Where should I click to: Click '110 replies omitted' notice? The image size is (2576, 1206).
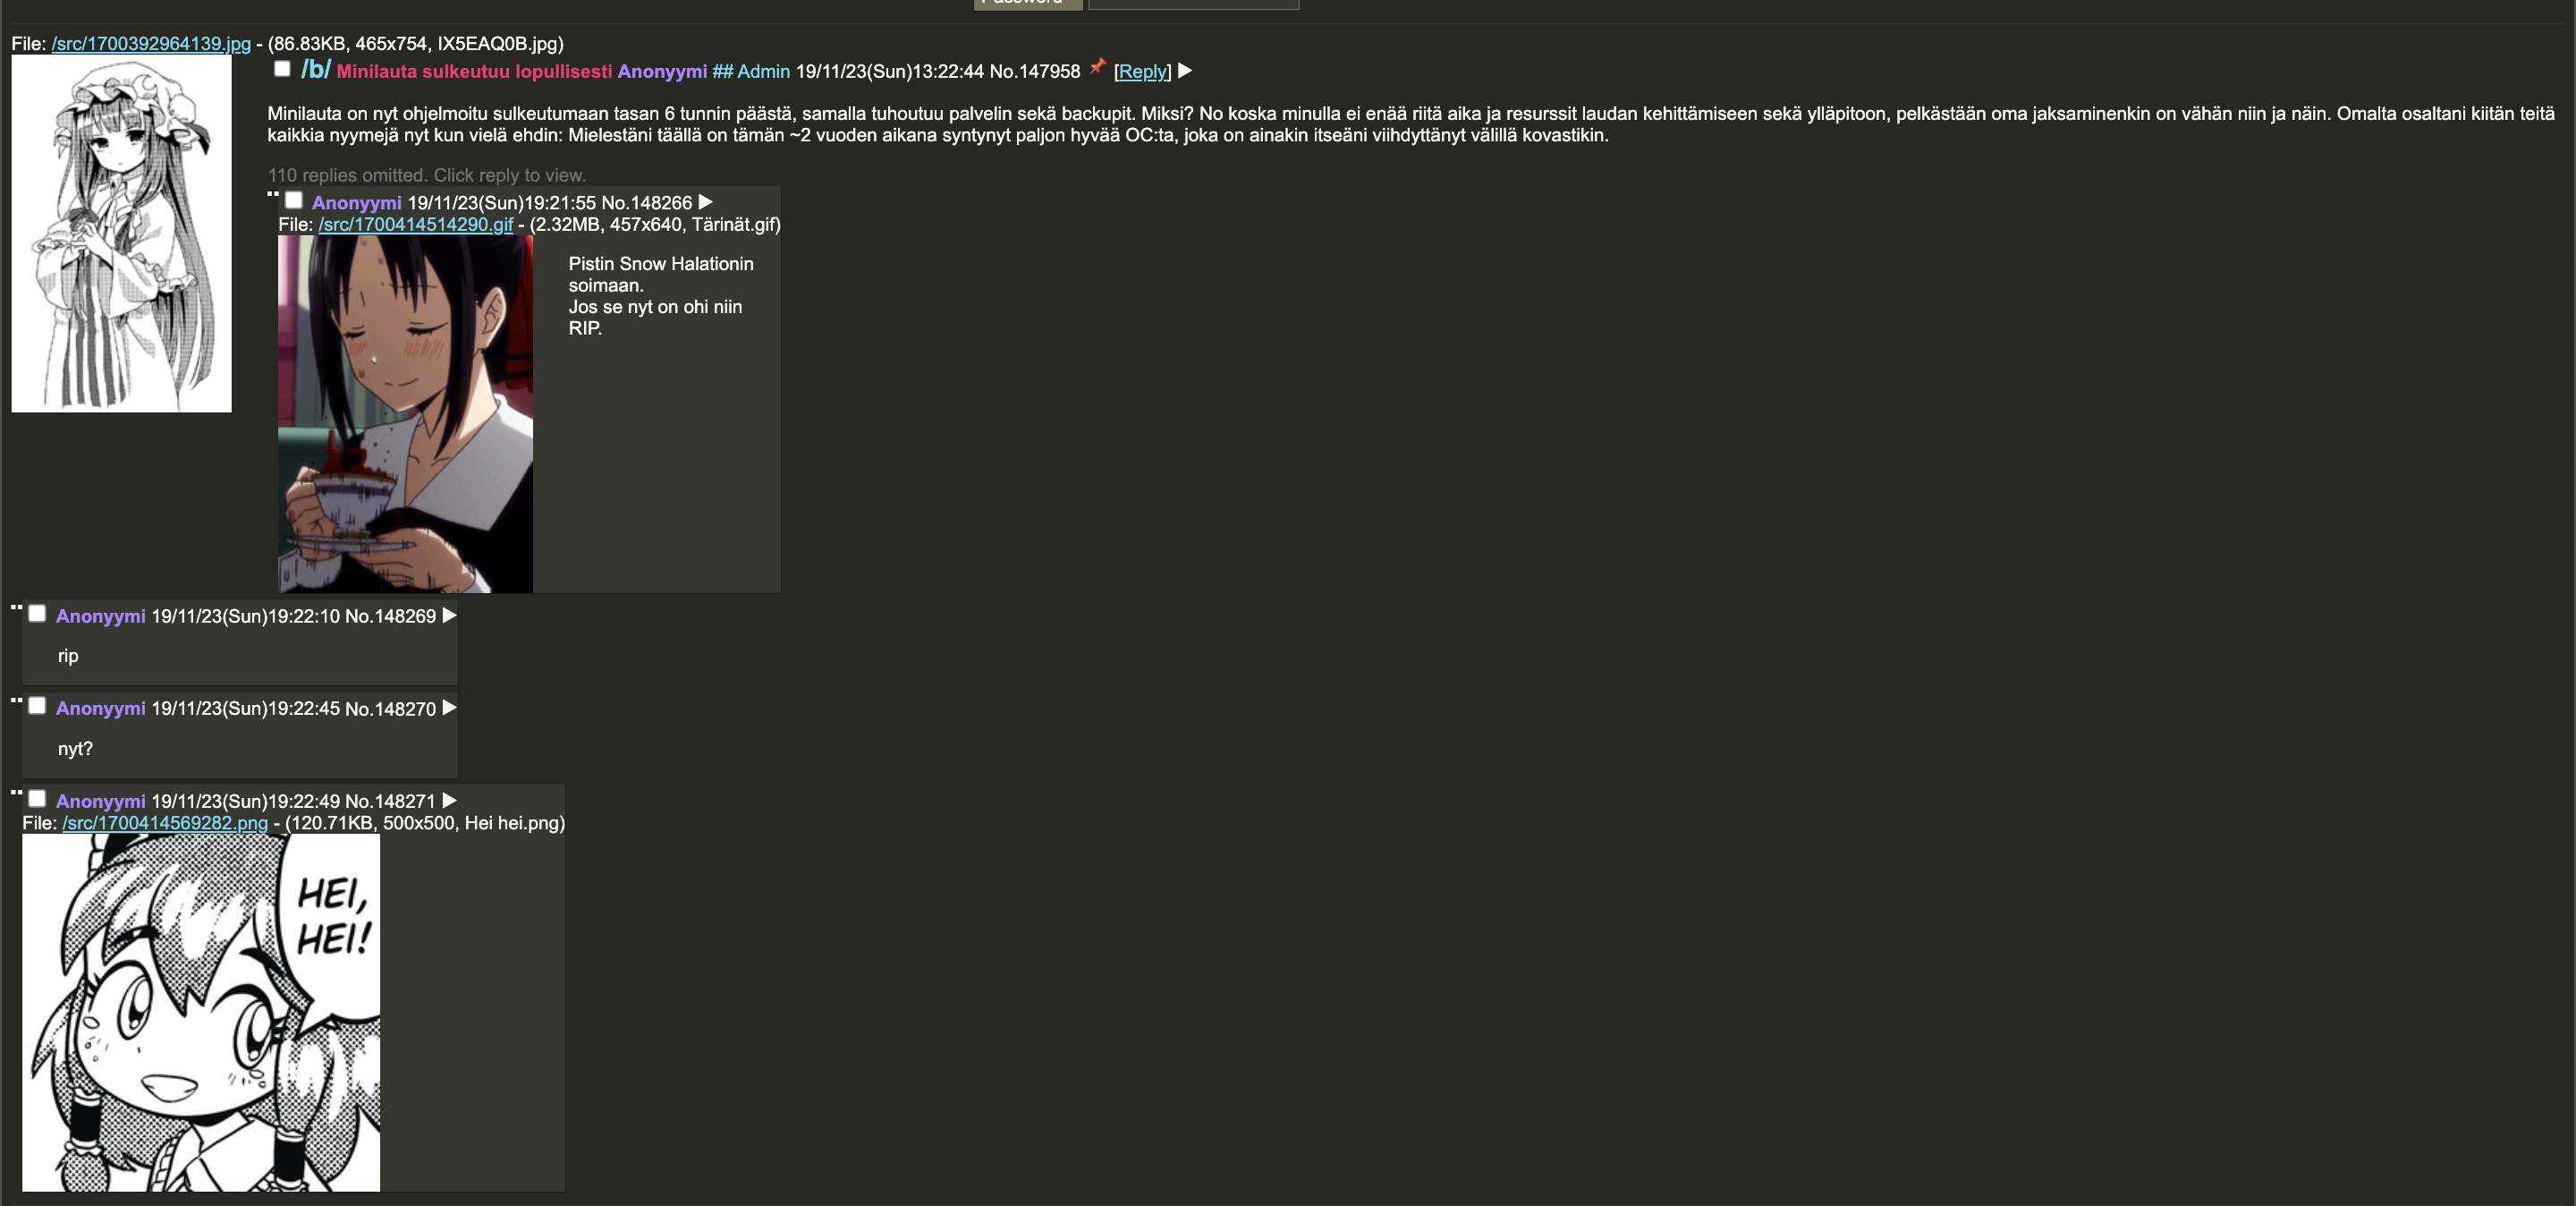pos(426,175)
